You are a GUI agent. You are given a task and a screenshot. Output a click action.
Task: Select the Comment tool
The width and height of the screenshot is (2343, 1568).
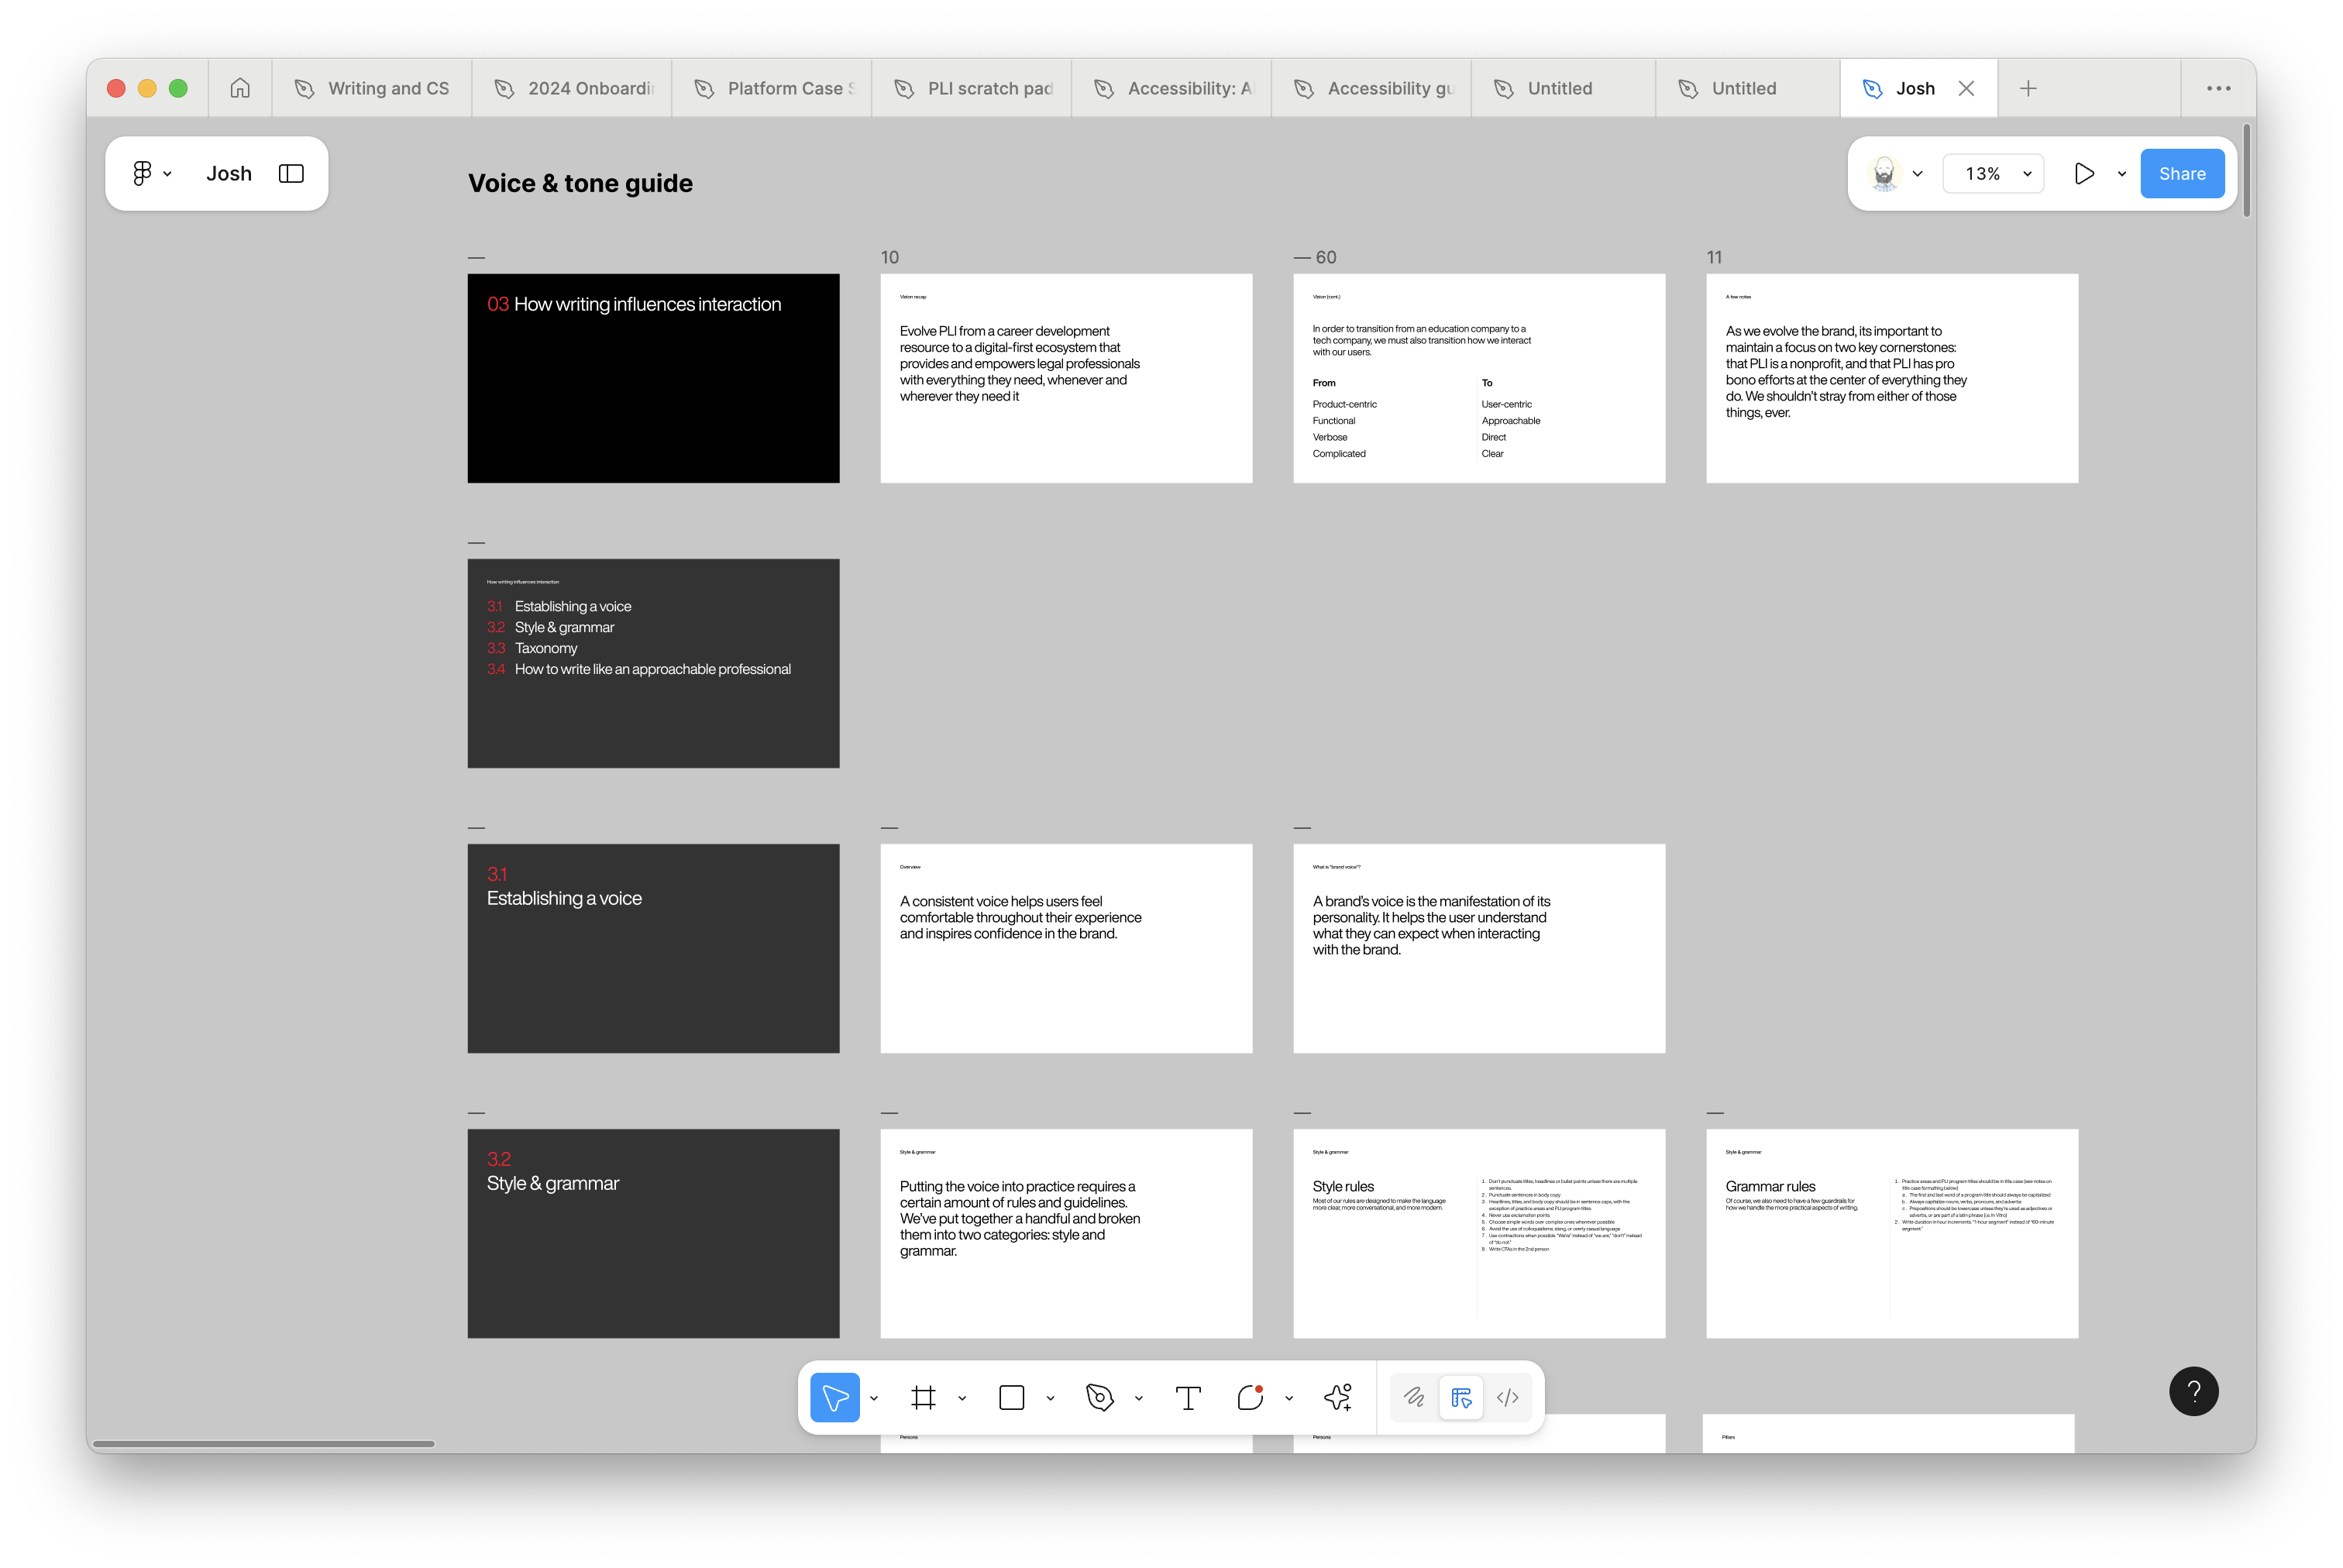pyautogui.click(x=1250, y=1397)
